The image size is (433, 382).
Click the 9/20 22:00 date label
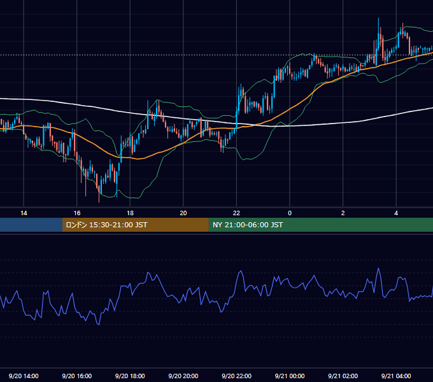pyautogui.click(x=237, y=376)
